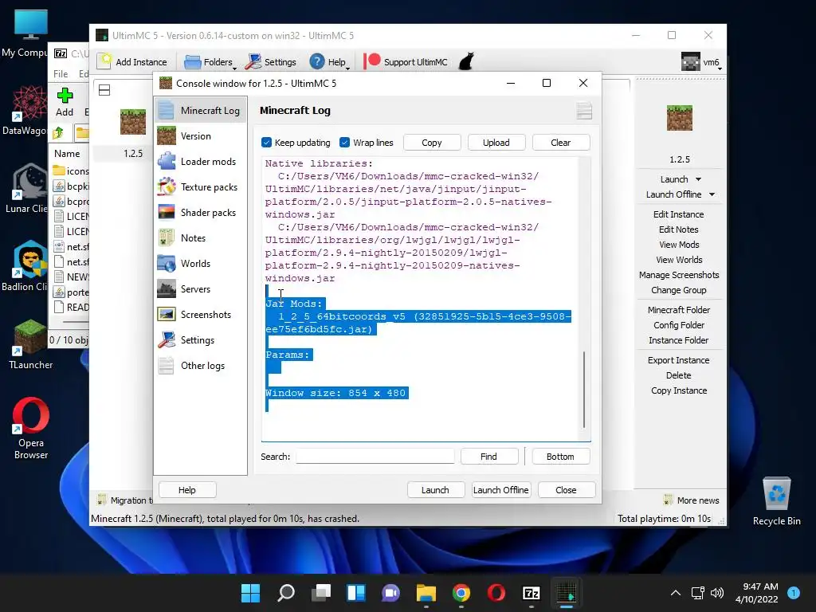816x612 pixels.
Task: Click the Screenshots picture icon
Action: coord(167,314)
